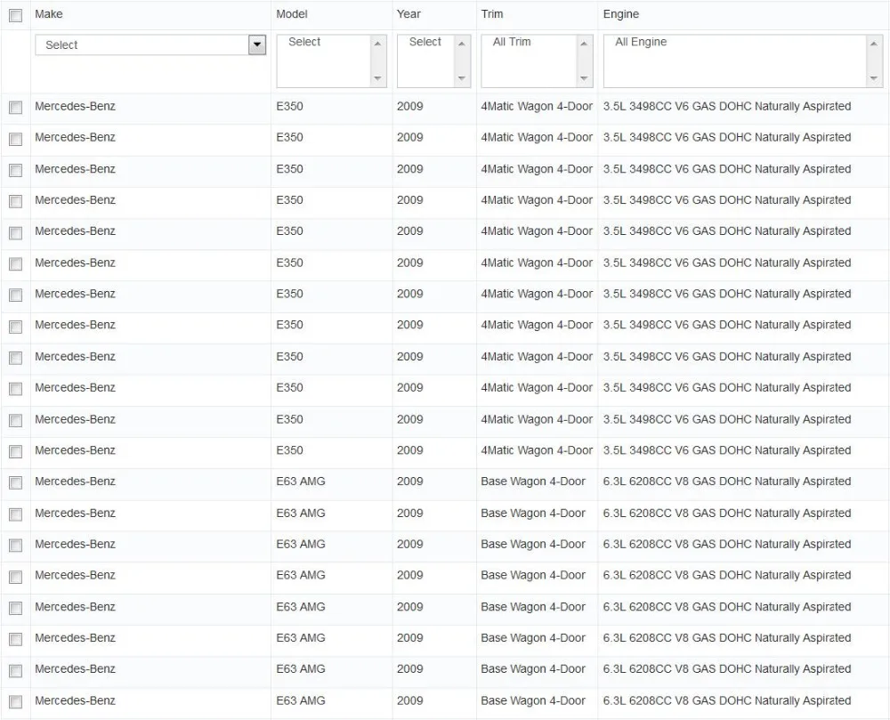This screenshot has width=890, height=720.
Task: Click Engine listbox scroll-up arrow
Action: pos(874,44)
